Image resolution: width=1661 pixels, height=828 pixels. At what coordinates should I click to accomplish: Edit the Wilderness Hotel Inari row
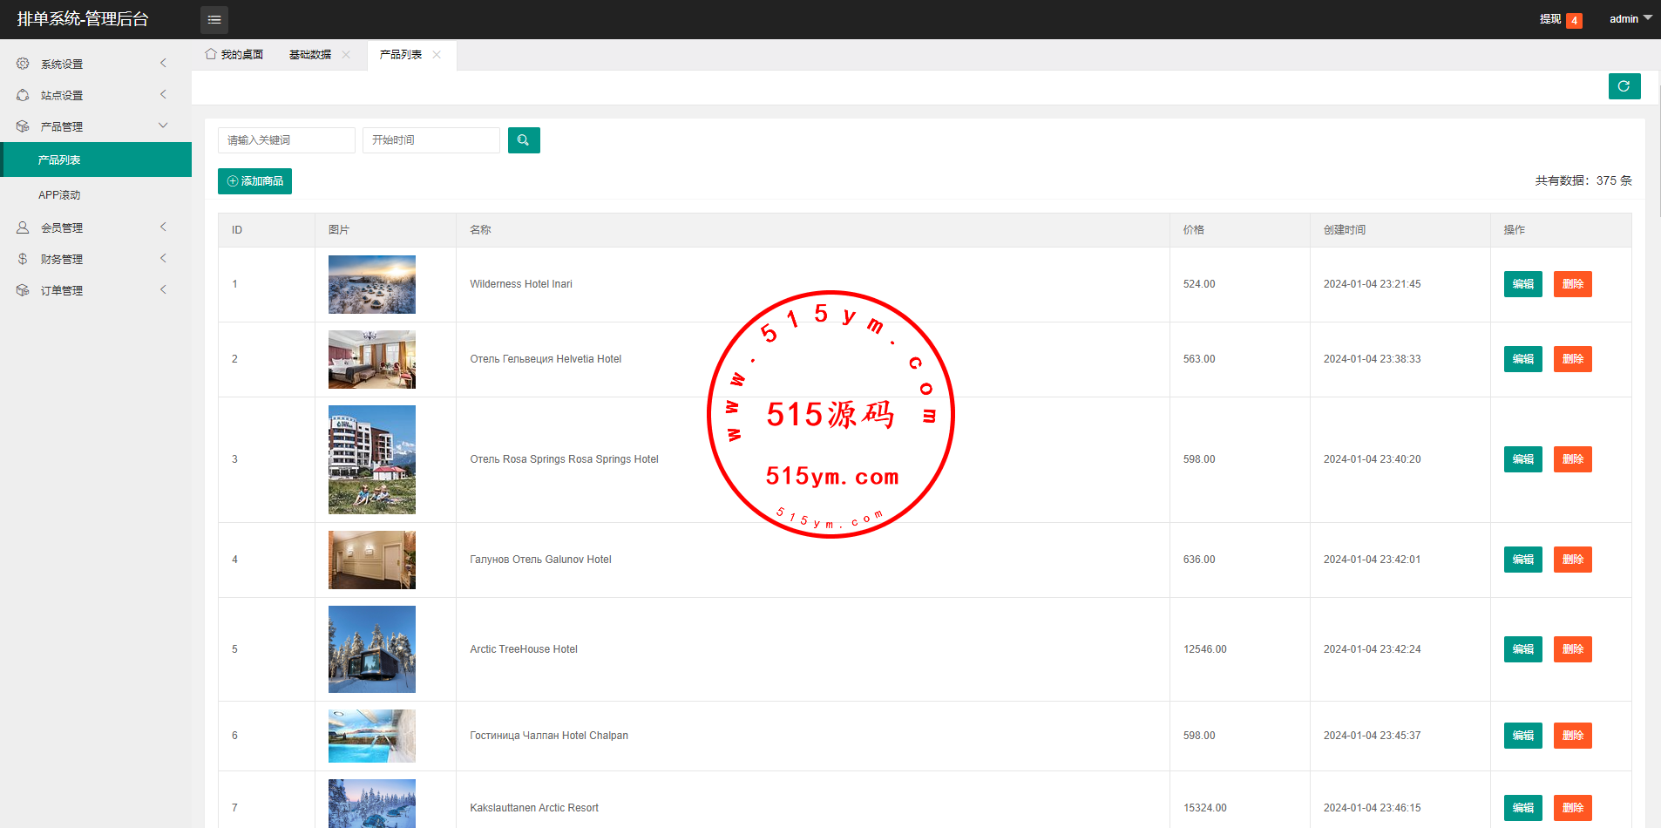(1522, 284)
